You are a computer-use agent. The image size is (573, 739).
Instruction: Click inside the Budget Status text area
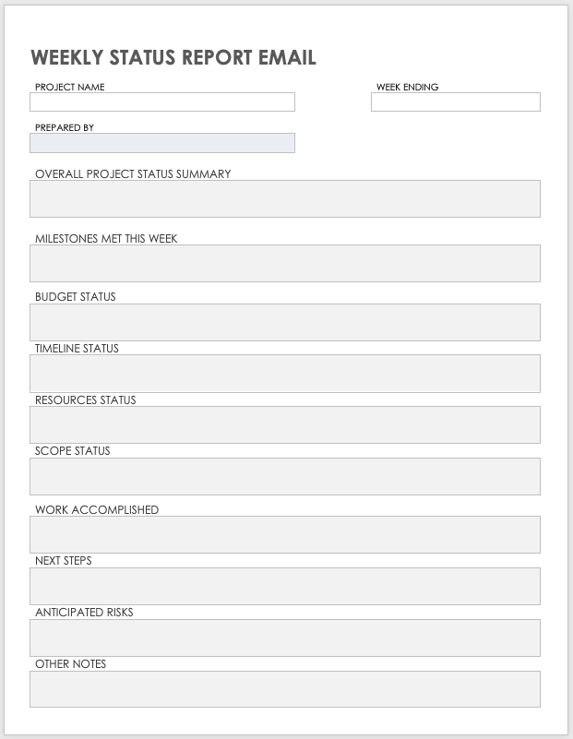(x=284, y=322)
